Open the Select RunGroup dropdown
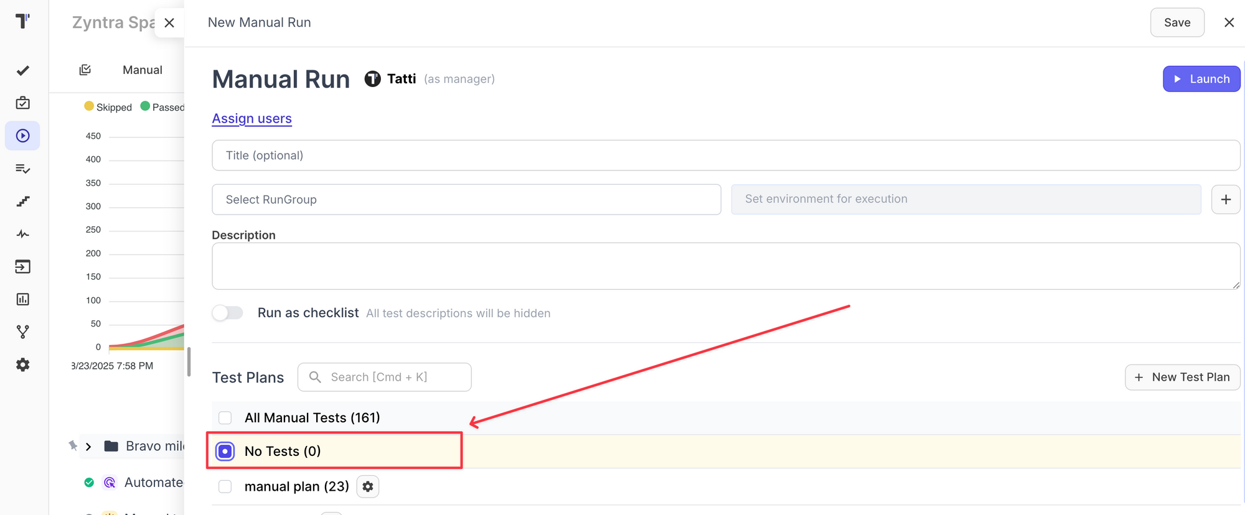This screenshot has width=1245, height=515. (466, 200)
